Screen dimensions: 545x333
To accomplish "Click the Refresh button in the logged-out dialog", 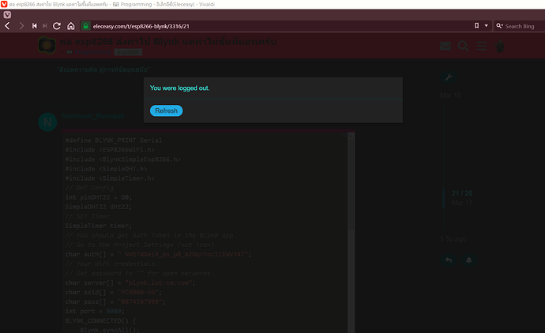I will 166,110.
